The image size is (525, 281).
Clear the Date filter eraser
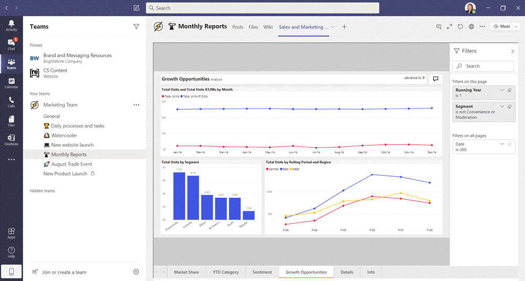pos(510,144)
